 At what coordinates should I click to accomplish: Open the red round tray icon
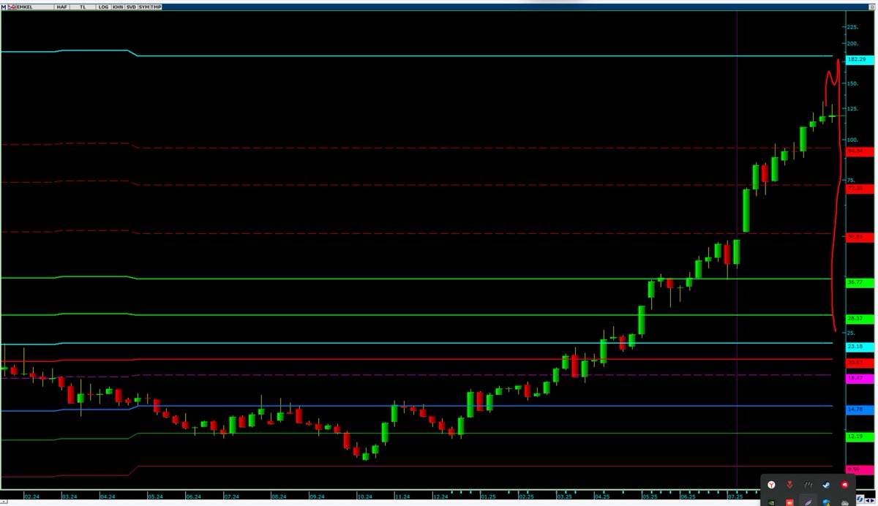844,485
